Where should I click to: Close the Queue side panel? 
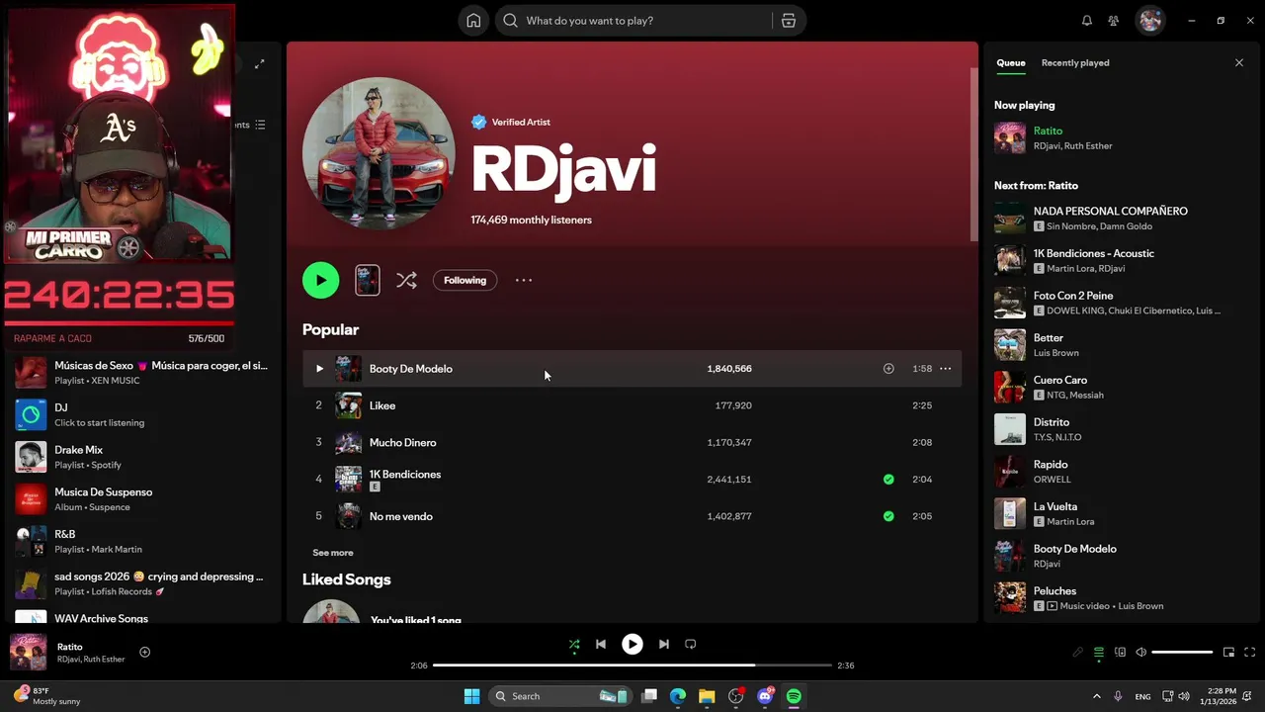(1239, 62)
